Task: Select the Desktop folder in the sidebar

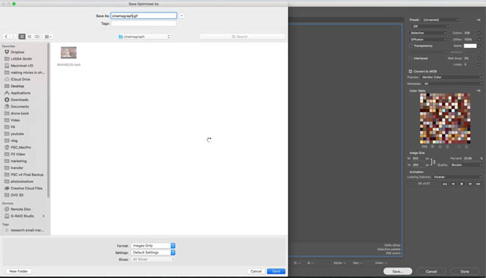Action: click(17, 86)
